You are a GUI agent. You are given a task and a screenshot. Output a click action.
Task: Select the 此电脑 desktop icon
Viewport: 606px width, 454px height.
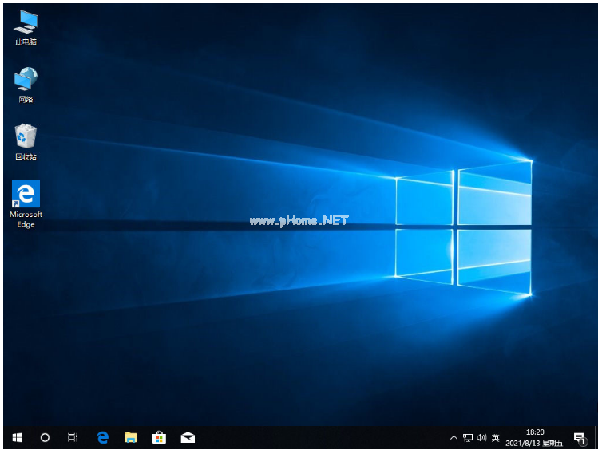26,28
